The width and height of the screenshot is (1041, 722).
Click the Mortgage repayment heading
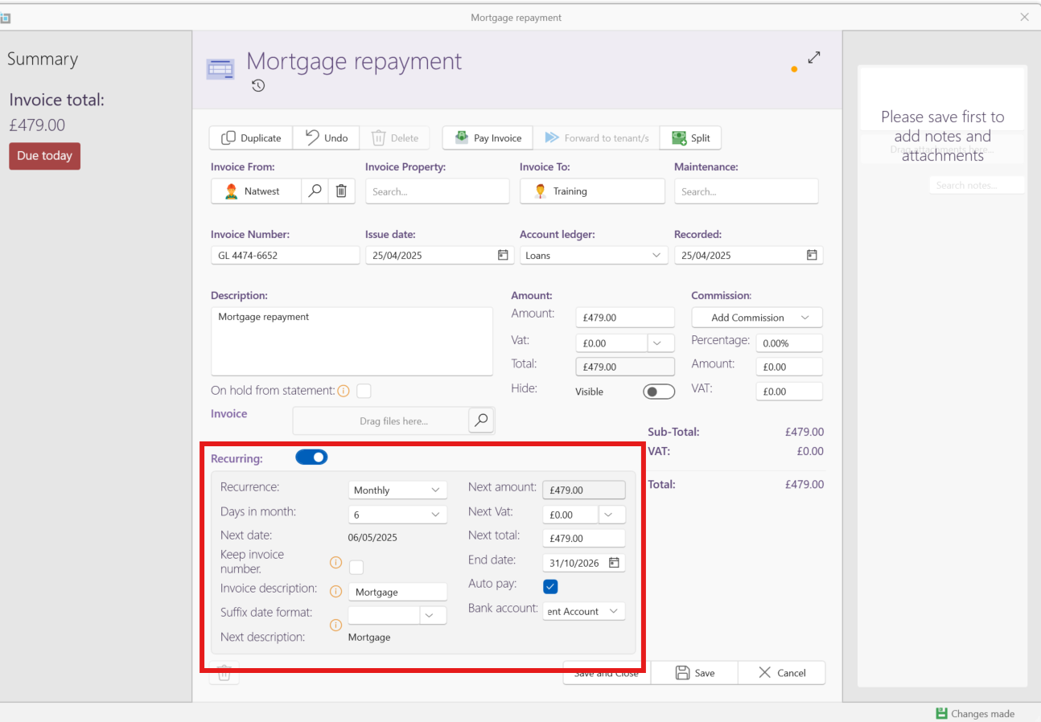354,61
